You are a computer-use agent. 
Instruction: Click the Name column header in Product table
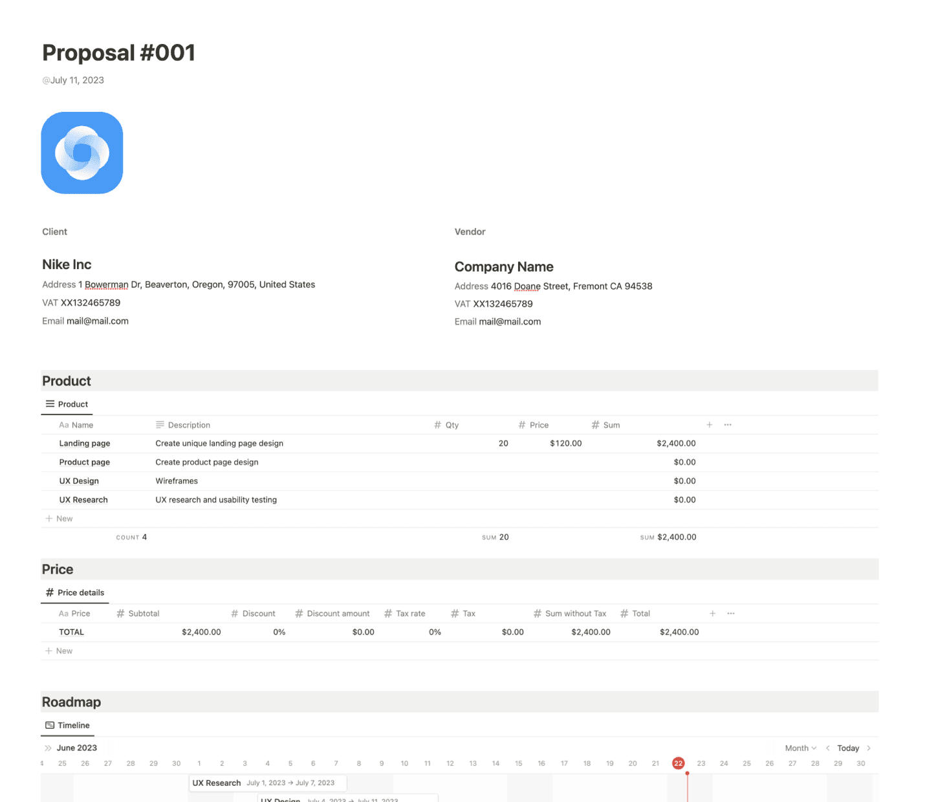(x=76, y=425)
